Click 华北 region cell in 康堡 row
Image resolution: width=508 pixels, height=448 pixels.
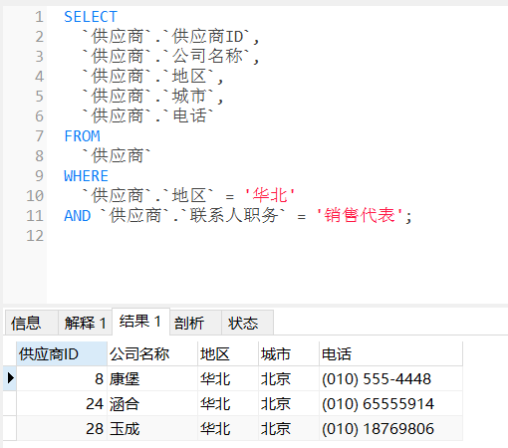click(228, 378)
